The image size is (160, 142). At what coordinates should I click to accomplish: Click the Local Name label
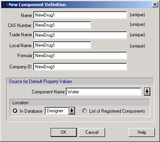coord(20,46)
